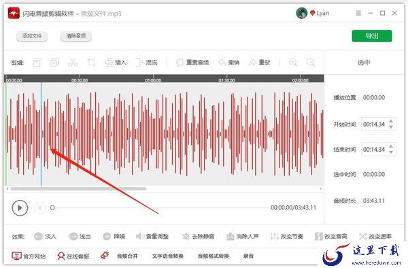Click the 选中时间 value 00:00.00
408x268 pixels.
click(374, 174)
